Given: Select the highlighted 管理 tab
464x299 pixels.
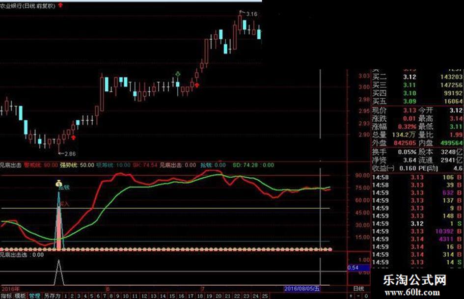Looking at the screenshot, I should (35, 296).
